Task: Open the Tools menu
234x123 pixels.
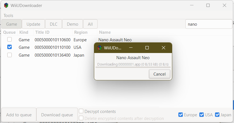Action: pos(8,16)
